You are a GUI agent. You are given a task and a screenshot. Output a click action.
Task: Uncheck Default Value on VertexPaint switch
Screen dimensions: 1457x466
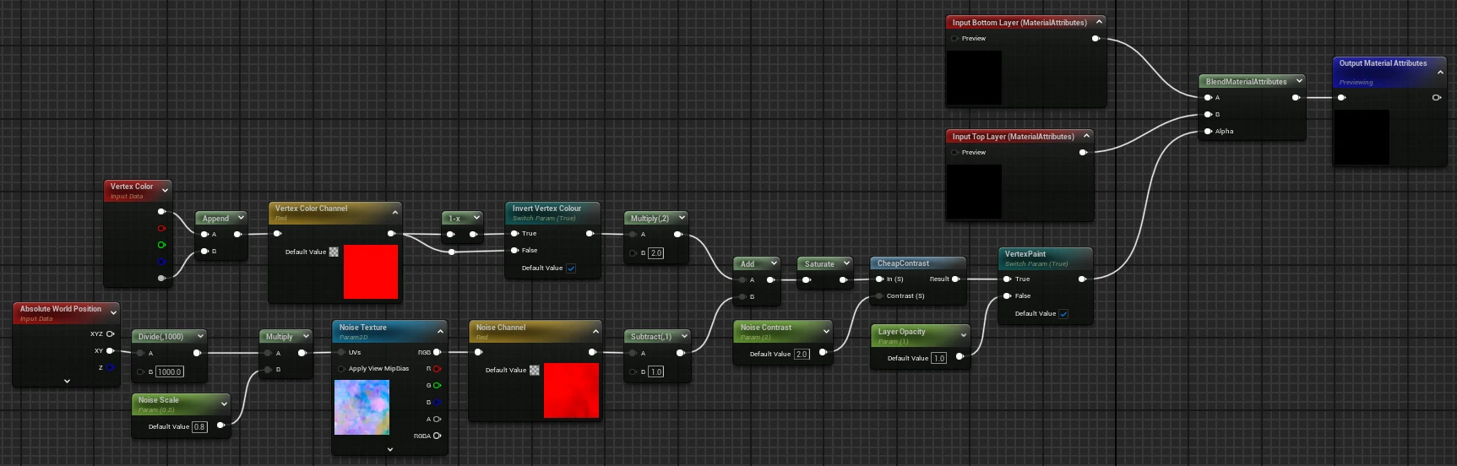click(x=1063, y=313)
